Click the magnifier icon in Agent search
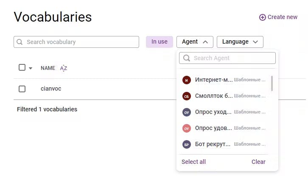 click(187, 58)
